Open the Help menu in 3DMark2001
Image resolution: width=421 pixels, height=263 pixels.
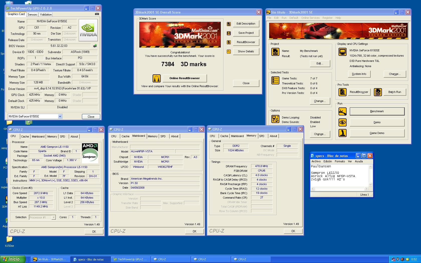pos(338,18)
